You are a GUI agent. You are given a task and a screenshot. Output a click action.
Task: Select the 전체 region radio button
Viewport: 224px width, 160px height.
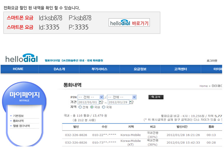tap(80, 107)
